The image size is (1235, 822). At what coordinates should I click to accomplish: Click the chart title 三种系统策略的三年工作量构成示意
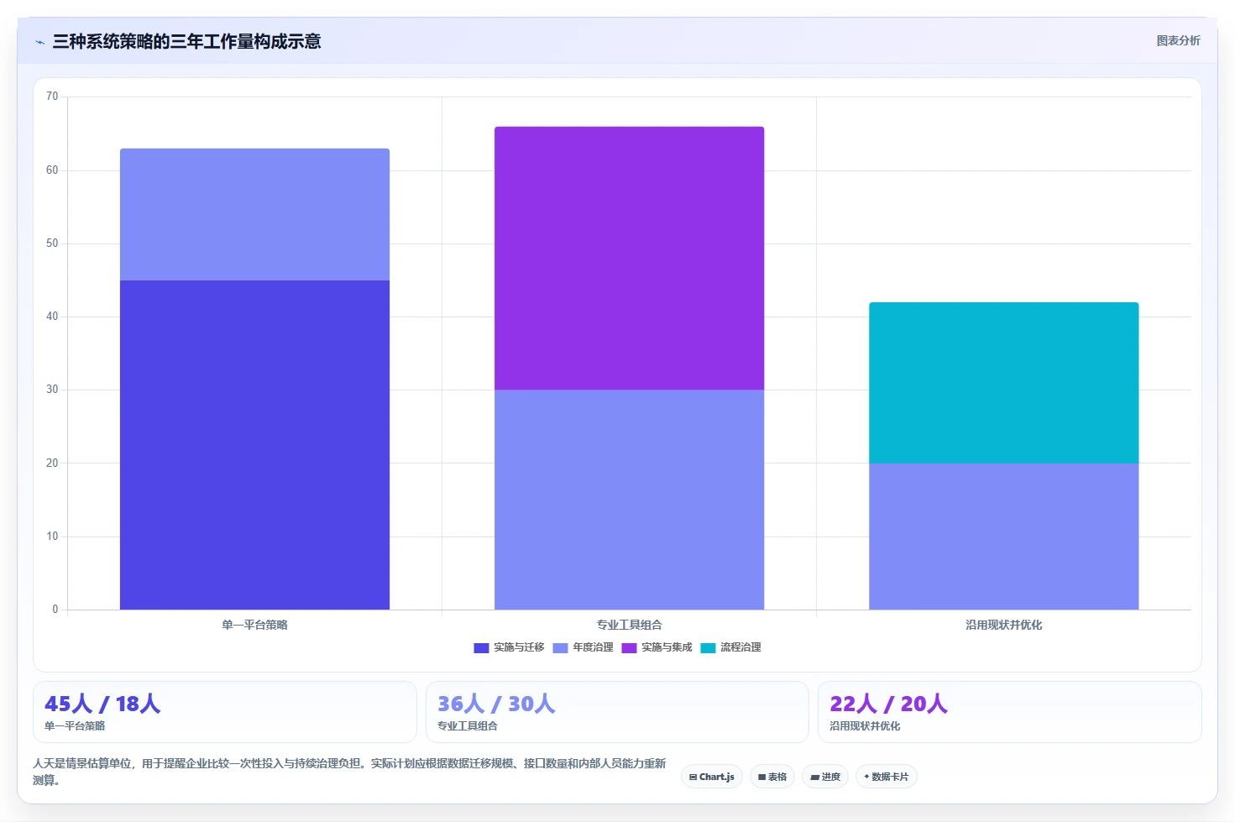[186, 41]
